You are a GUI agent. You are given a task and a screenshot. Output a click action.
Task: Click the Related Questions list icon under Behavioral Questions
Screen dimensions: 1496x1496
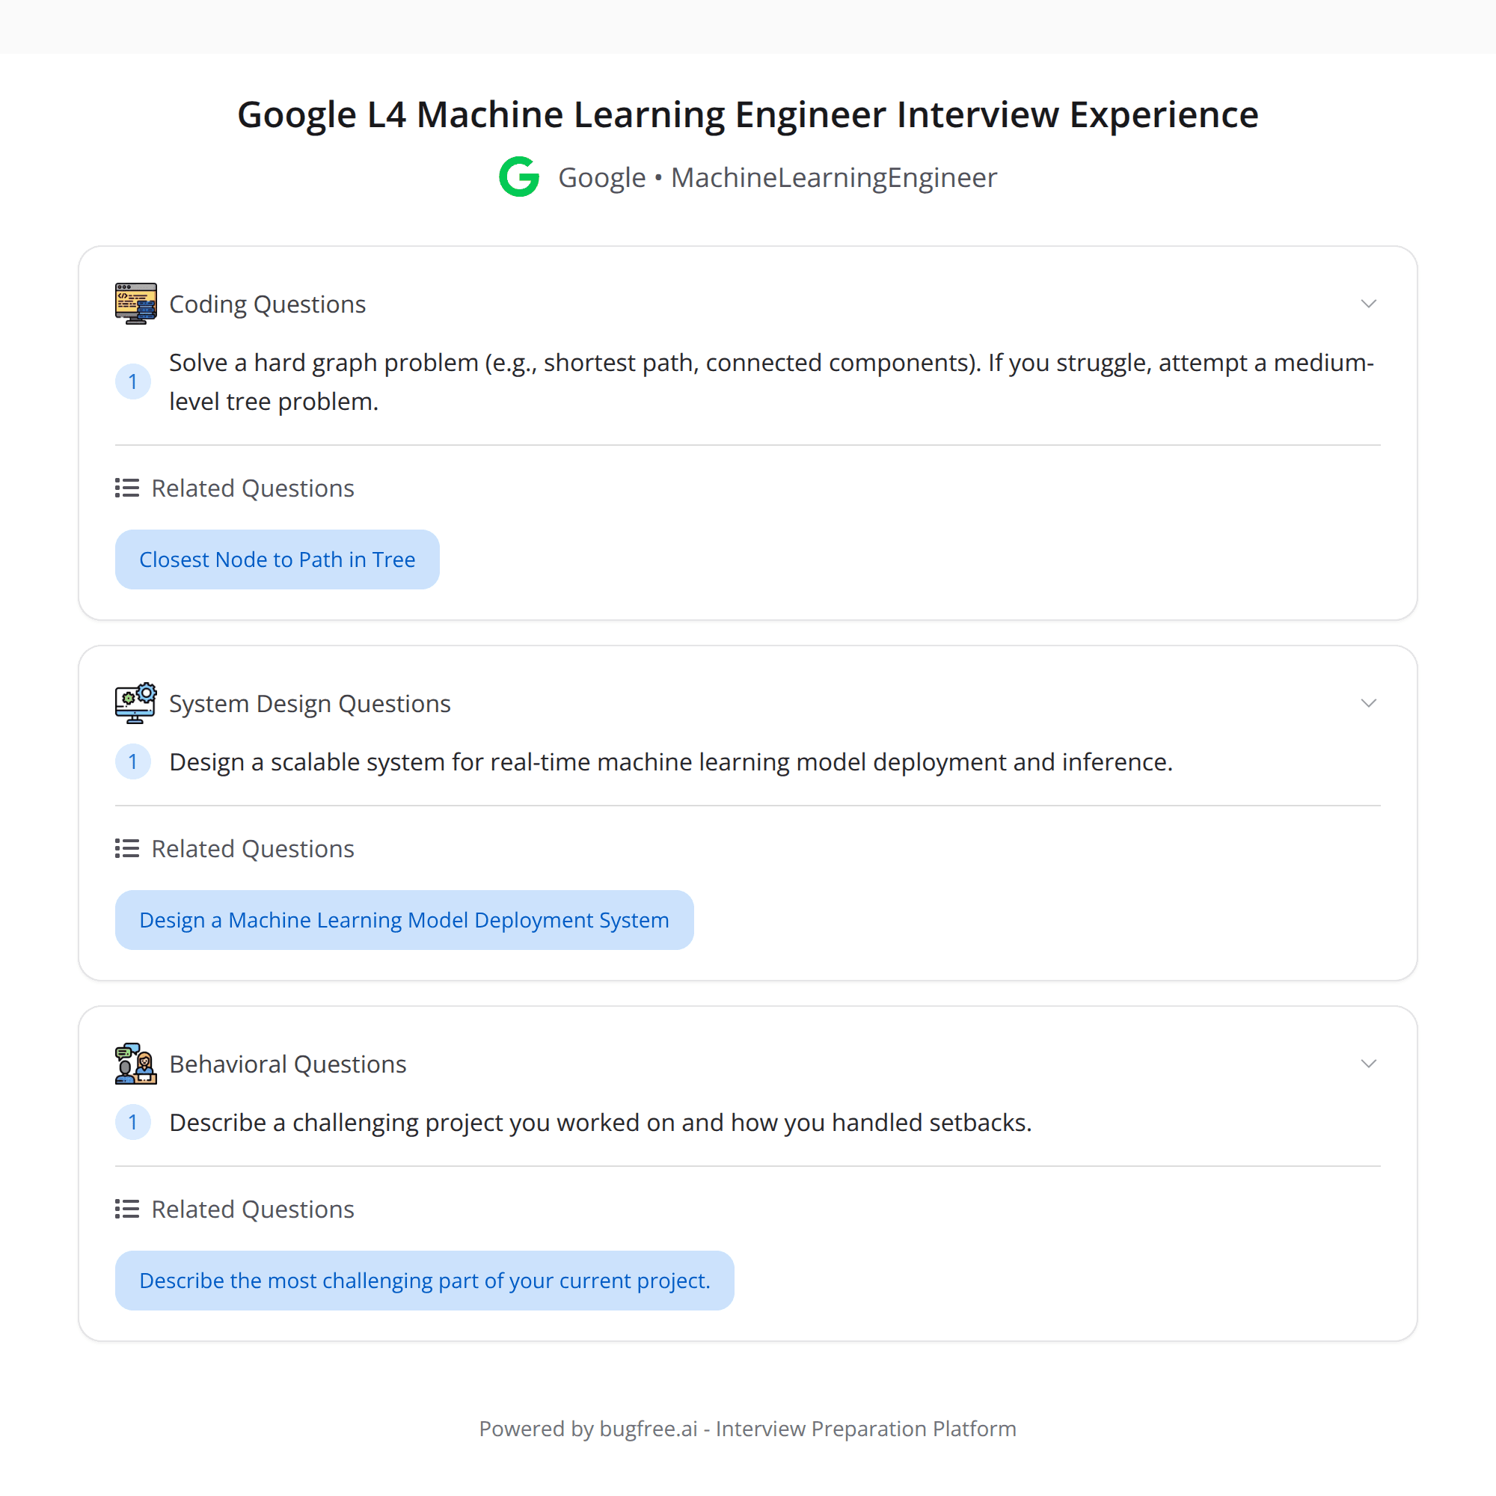coord(126,1209)
